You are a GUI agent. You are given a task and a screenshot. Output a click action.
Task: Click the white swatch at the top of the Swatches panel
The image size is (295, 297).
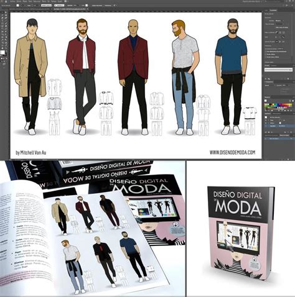pos(266,101)
